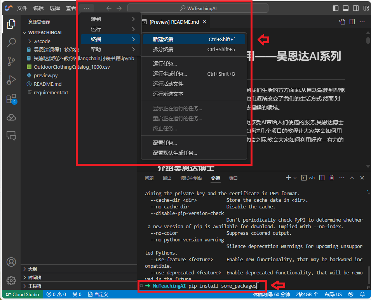This screenshot has width=371, height=300.
Task: Expand the 帮助 submenu
Action: (x=110, y=49)
